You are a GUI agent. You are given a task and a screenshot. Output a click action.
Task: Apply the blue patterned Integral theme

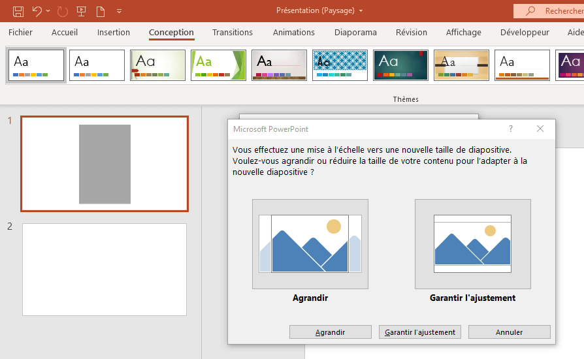pyautogui.click(x=340, y=65)
